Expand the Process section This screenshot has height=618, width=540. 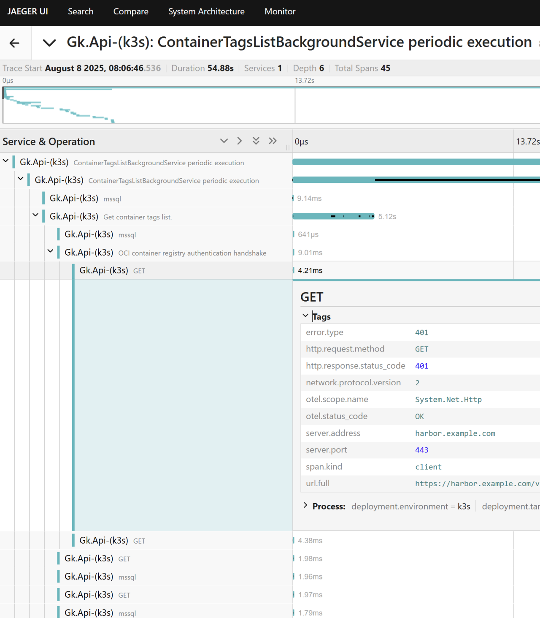(306, 506)
